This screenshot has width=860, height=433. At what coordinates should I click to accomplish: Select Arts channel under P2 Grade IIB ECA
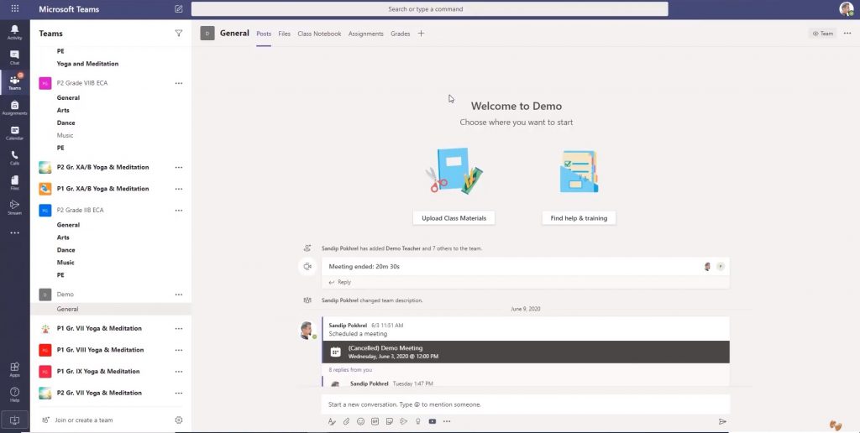pos(63,237)
